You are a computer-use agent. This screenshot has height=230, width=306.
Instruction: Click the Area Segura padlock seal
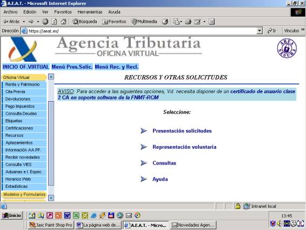[287, 48]
